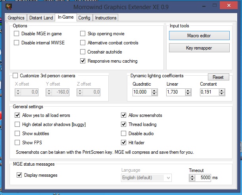Increase Timeout with the up arrow
Screen dimensions: 242x195
[x=192, y=176]
